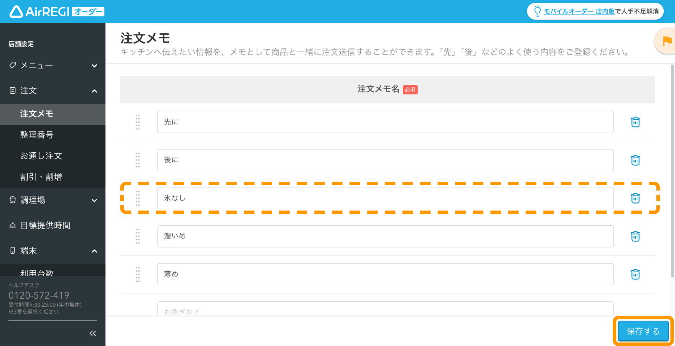675x346 pixels.
Task: Grab the drag handle for 濃いめ
Action: [x=137, y=236]
